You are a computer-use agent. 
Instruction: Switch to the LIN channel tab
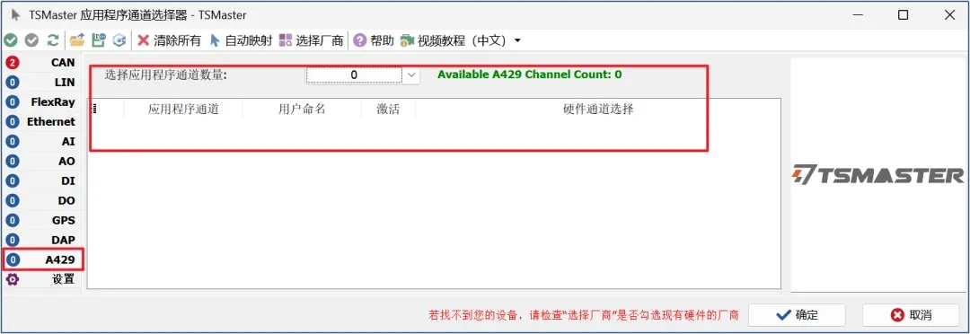point(42,83)
